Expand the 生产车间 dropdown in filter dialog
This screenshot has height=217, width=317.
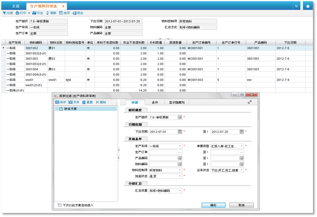tap(180, 146)
